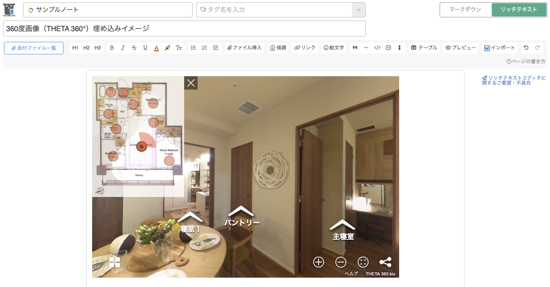
Task: Switch editor to リッチテキスト mode
Action: click(519, 10)
